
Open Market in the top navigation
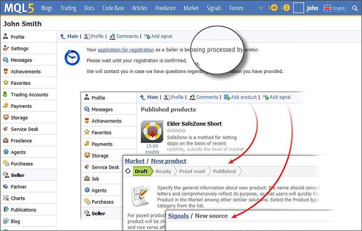pyautogui.click(x=191, y=8)
